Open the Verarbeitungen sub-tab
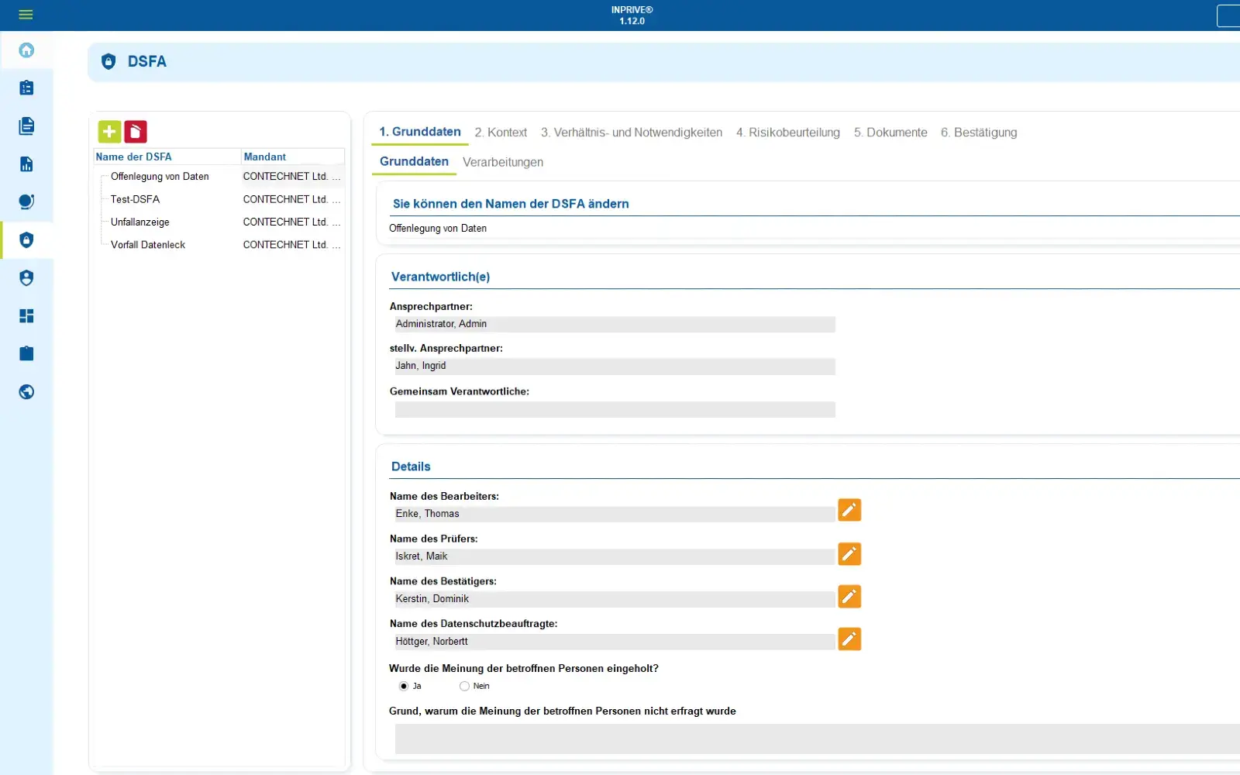Viewport: 1240px width, 775px height. pyautogui.click(x=503, y=163)
